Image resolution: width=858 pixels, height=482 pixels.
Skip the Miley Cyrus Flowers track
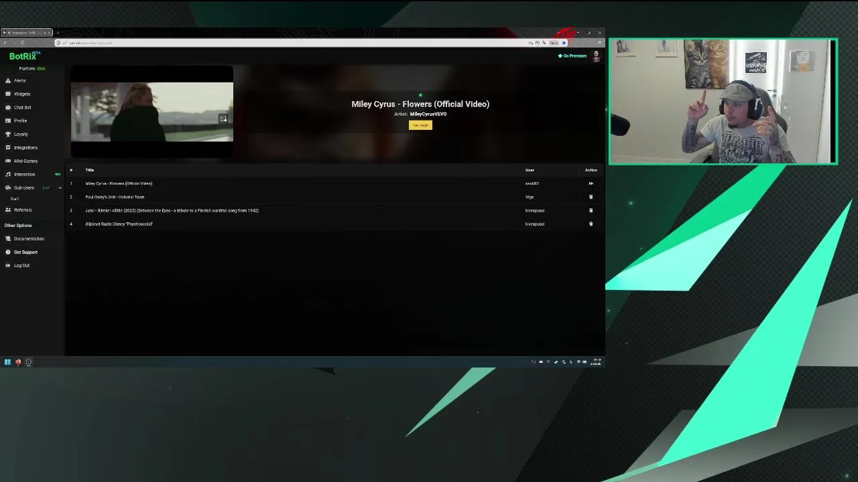[x=591, y=183]
